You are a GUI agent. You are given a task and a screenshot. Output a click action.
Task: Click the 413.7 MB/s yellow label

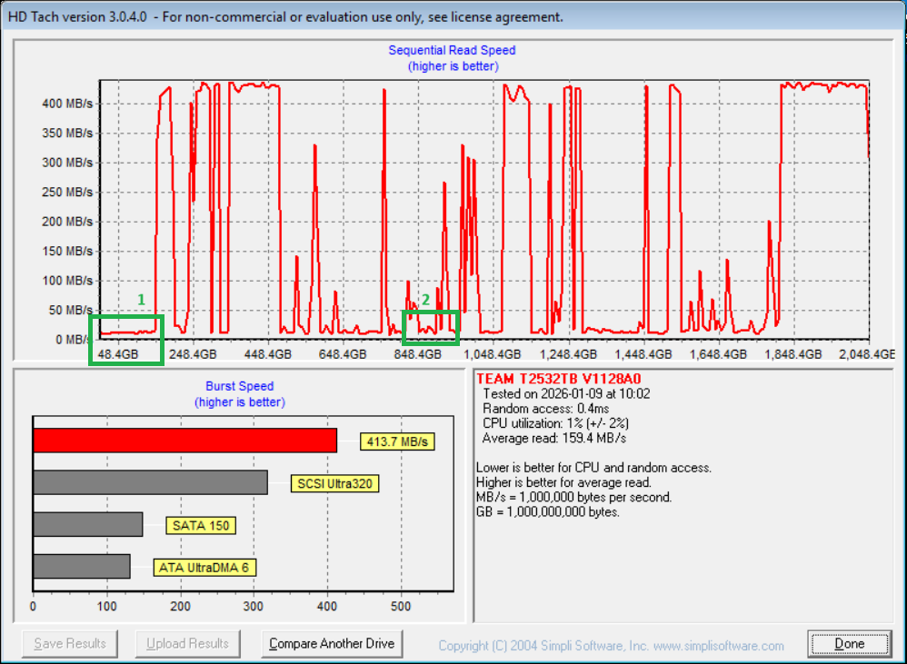pos(397,442)
